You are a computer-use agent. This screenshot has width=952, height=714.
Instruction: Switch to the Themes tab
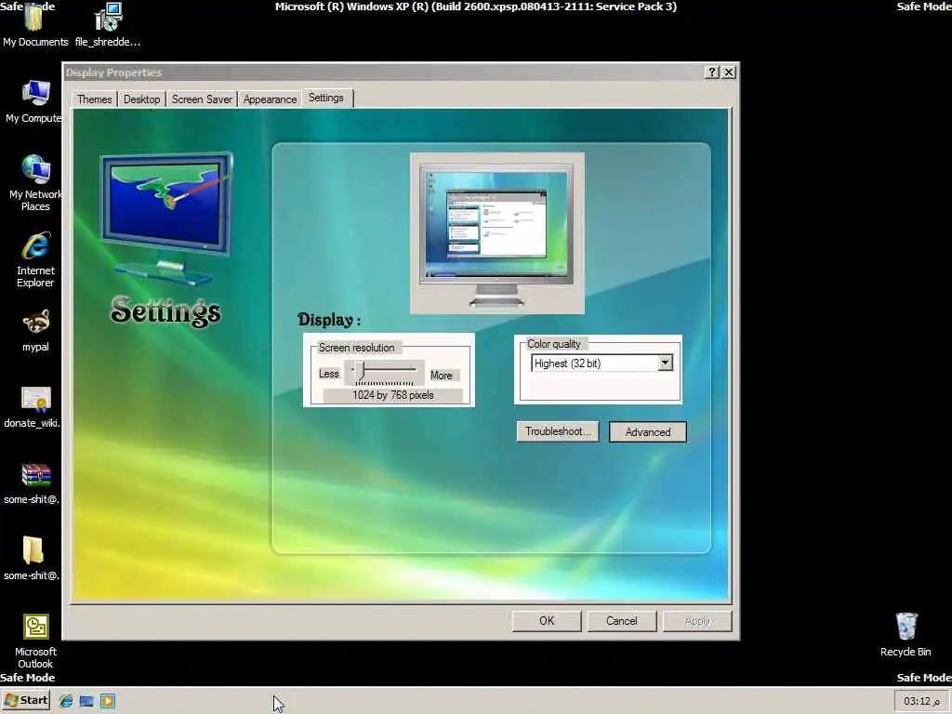[95, 99]
